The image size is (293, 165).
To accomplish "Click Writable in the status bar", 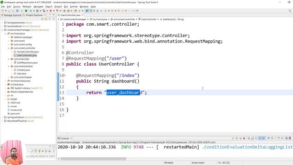I will (168, 163).
